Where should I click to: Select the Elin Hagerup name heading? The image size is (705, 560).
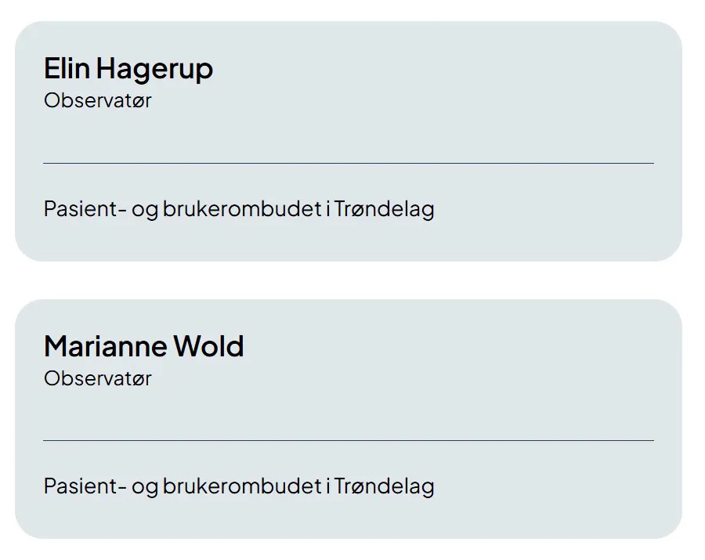click(128, 69)
